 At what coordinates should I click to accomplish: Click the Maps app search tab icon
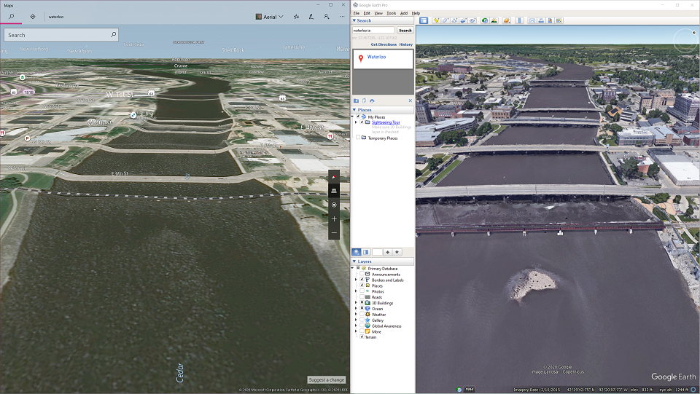[x=11, y=17]
